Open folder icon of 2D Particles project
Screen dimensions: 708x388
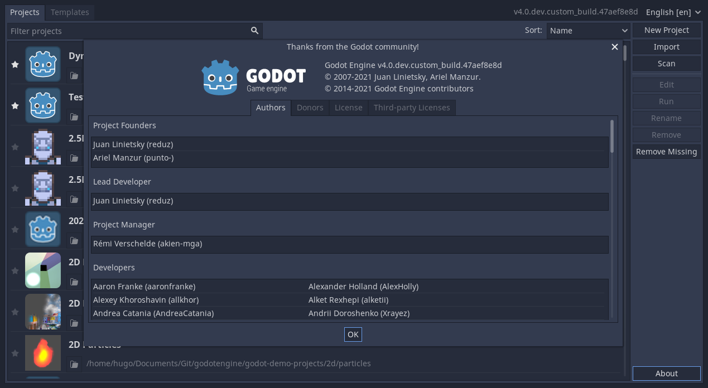(74, 364)
